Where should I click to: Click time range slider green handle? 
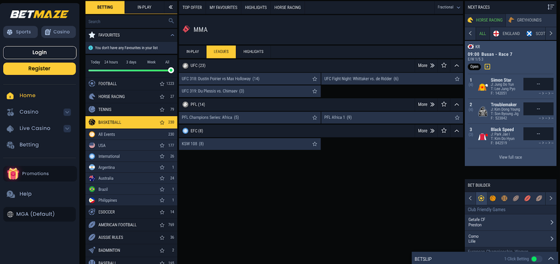tap(171, 70)
